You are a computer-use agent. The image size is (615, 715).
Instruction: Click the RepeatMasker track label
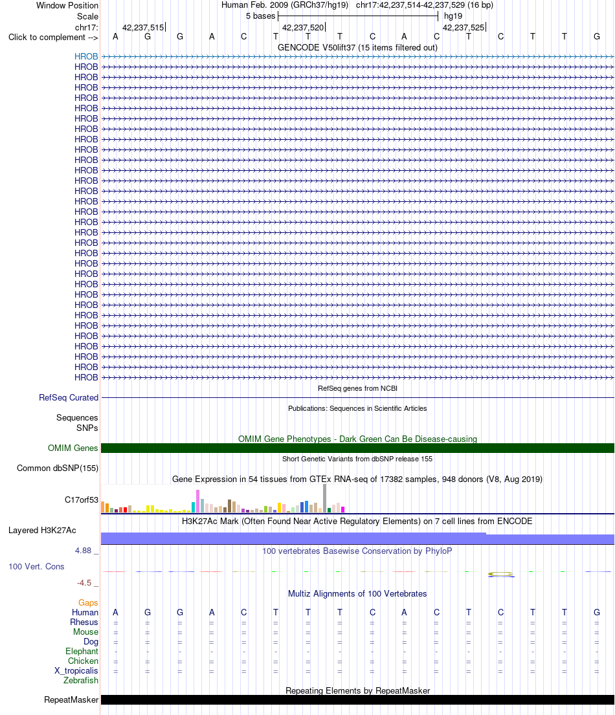pos(71,700)
